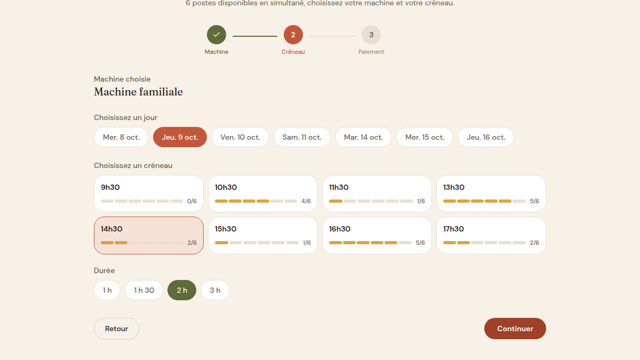Pick the 9h30 time slot

149,194
